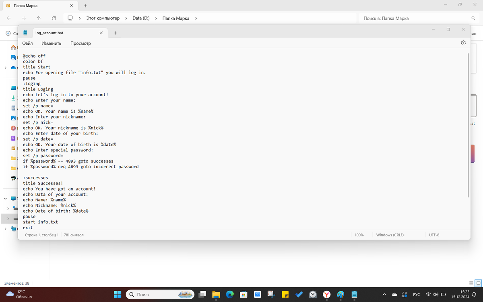Click the Строка 1, столбец 1 status
Viewport: 483px width, 302px height.
pyautogui.click(x=41, y=235)
